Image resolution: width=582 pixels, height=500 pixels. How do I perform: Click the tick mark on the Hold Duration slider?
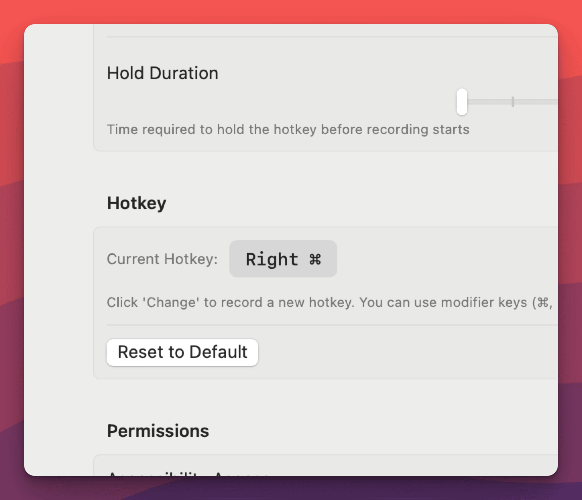[x=513, y=102]
